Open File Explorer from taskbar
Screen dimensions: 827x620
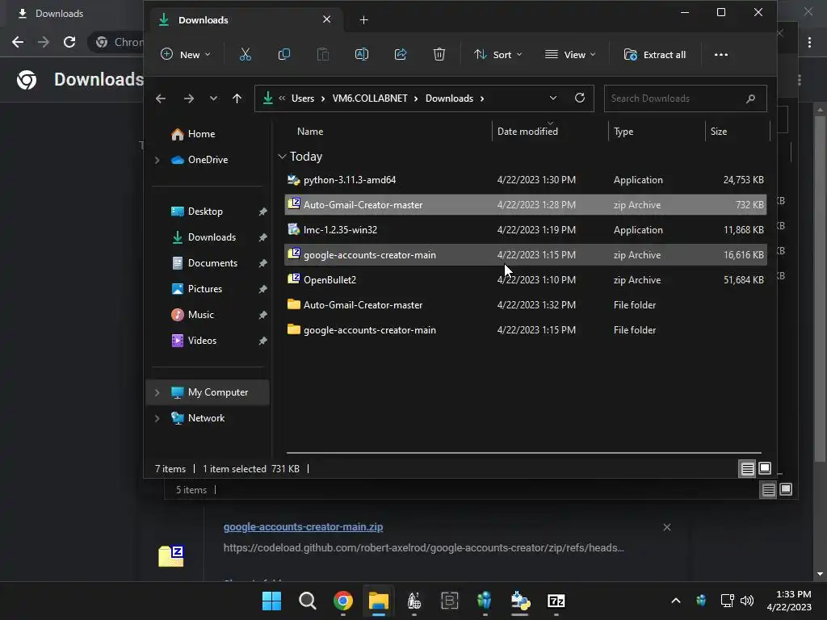tap(379, 601)
